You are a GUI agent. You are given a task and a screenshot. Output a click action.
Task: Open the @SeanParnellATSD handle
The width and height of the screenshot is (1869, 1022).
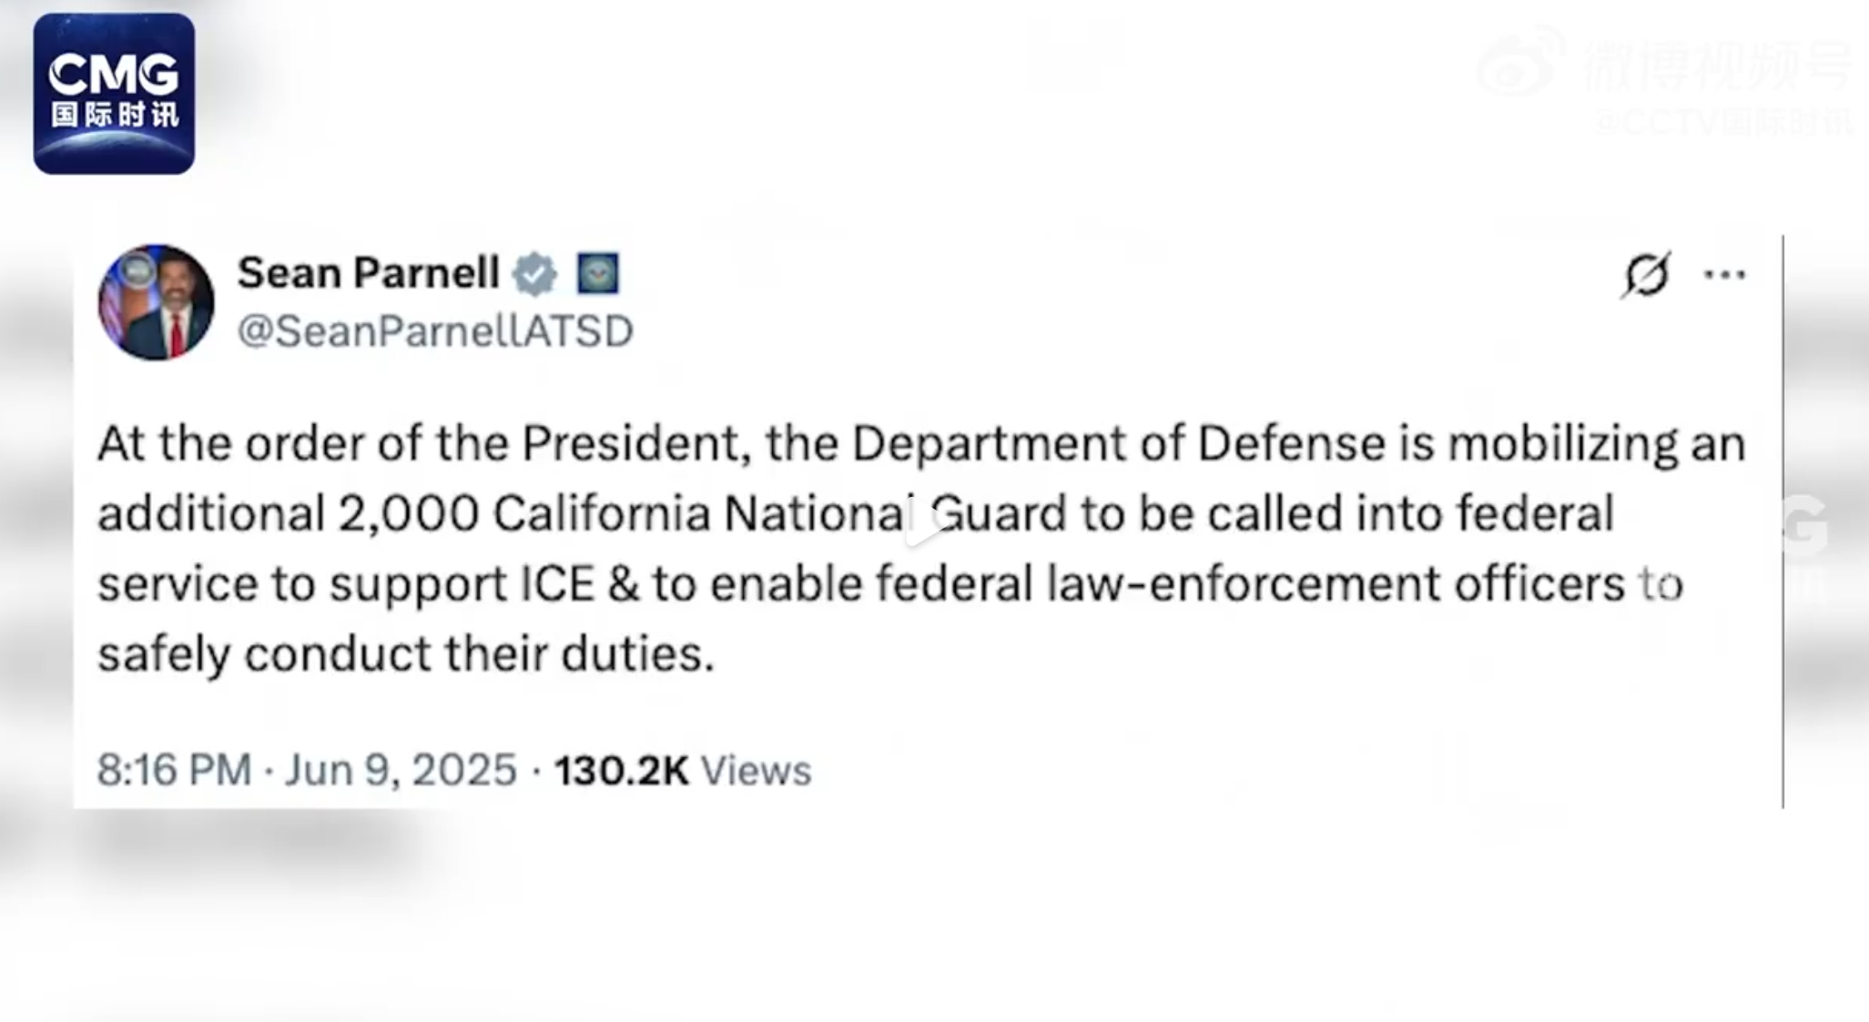(435, 331)
